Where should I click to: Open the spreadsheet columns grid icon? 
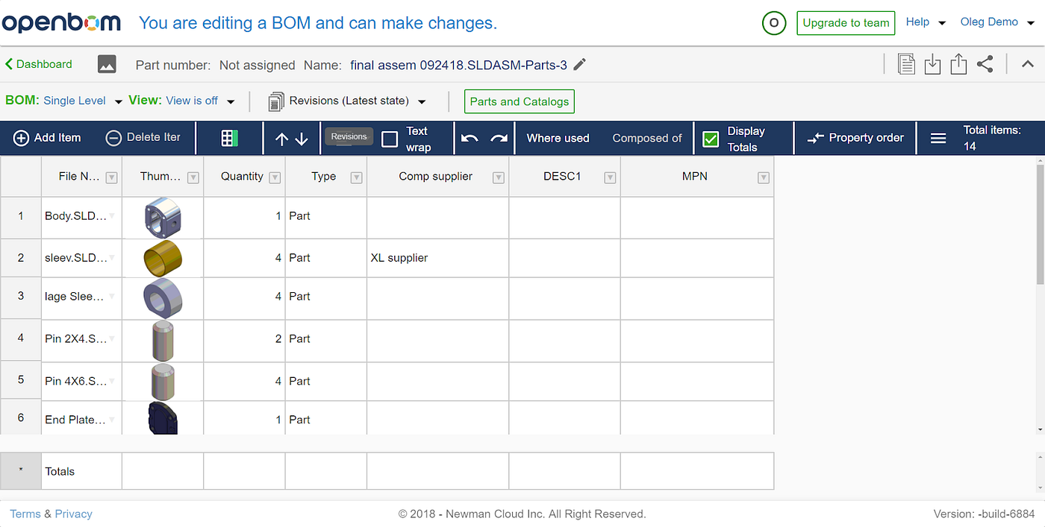tap(229, 138)
